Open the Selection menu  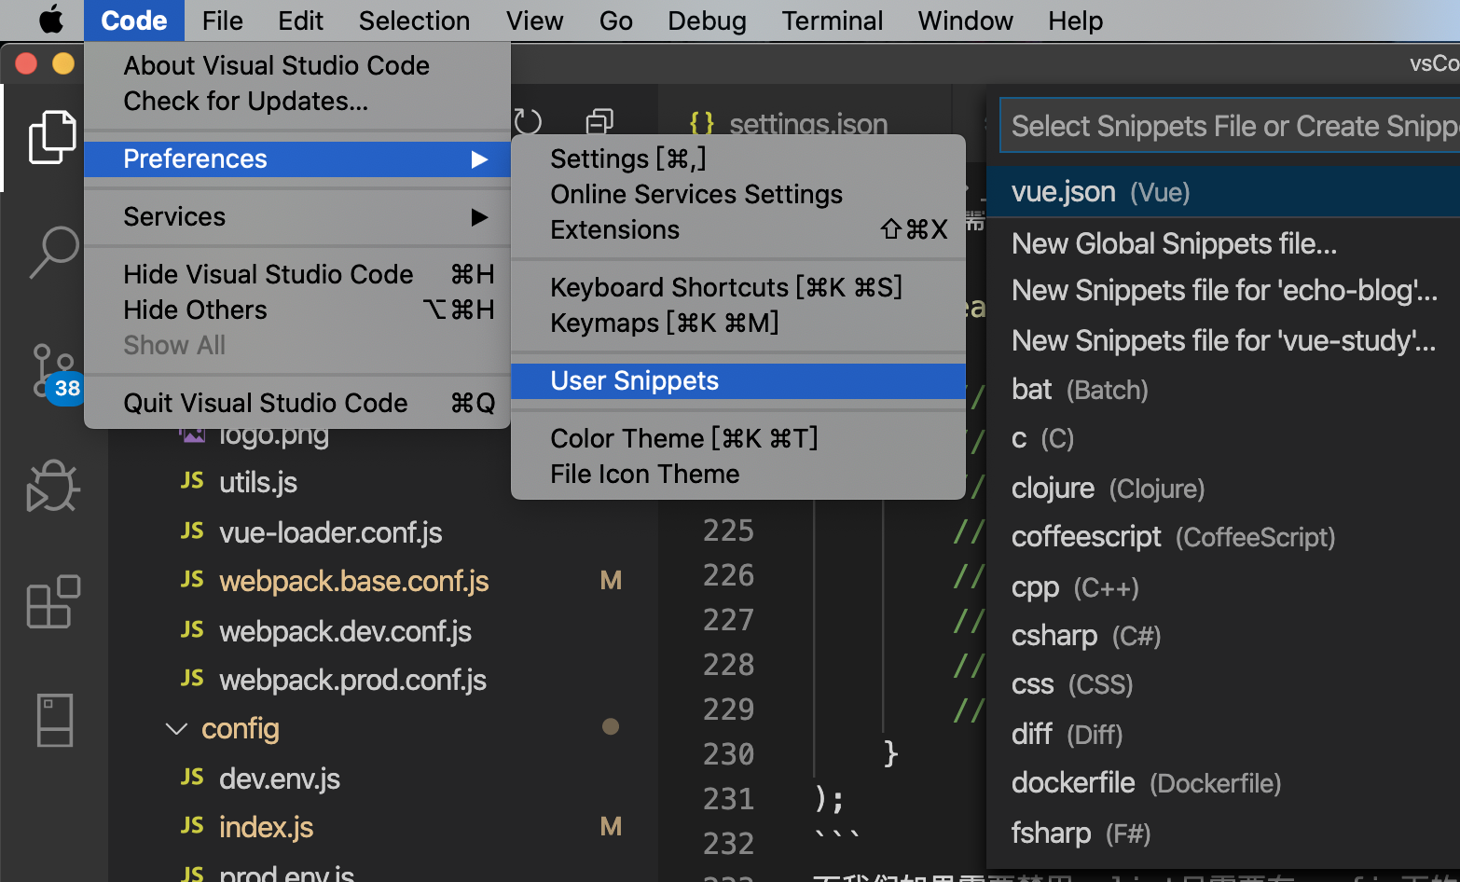(x=414, y=21)
